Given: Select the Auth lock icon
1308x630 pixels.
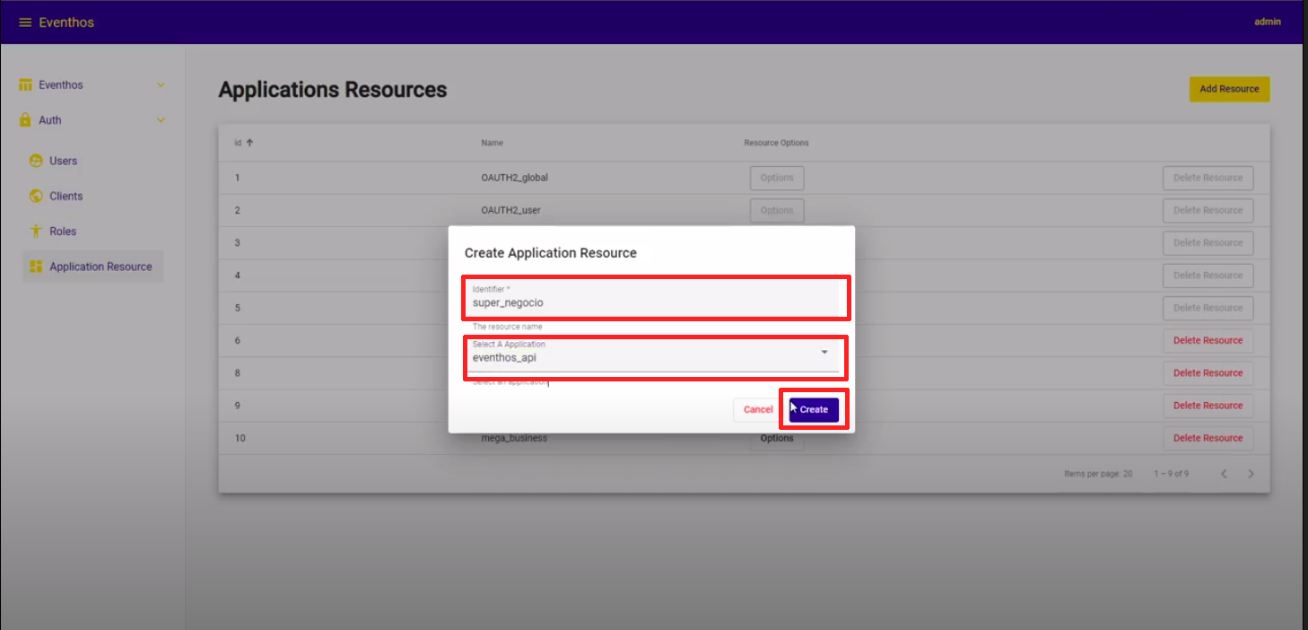Looking at the screenshot, I should [x=24, y=119].
